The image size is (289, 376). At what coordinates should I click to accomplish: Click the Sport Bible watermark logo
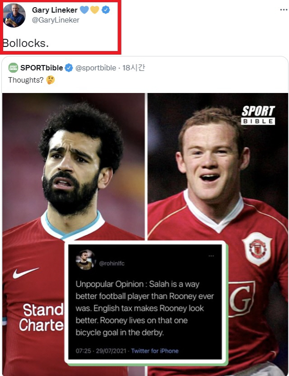[258, 115]
